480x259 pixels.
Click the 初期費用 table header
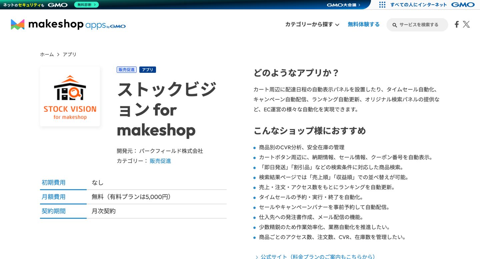(63, 183)
